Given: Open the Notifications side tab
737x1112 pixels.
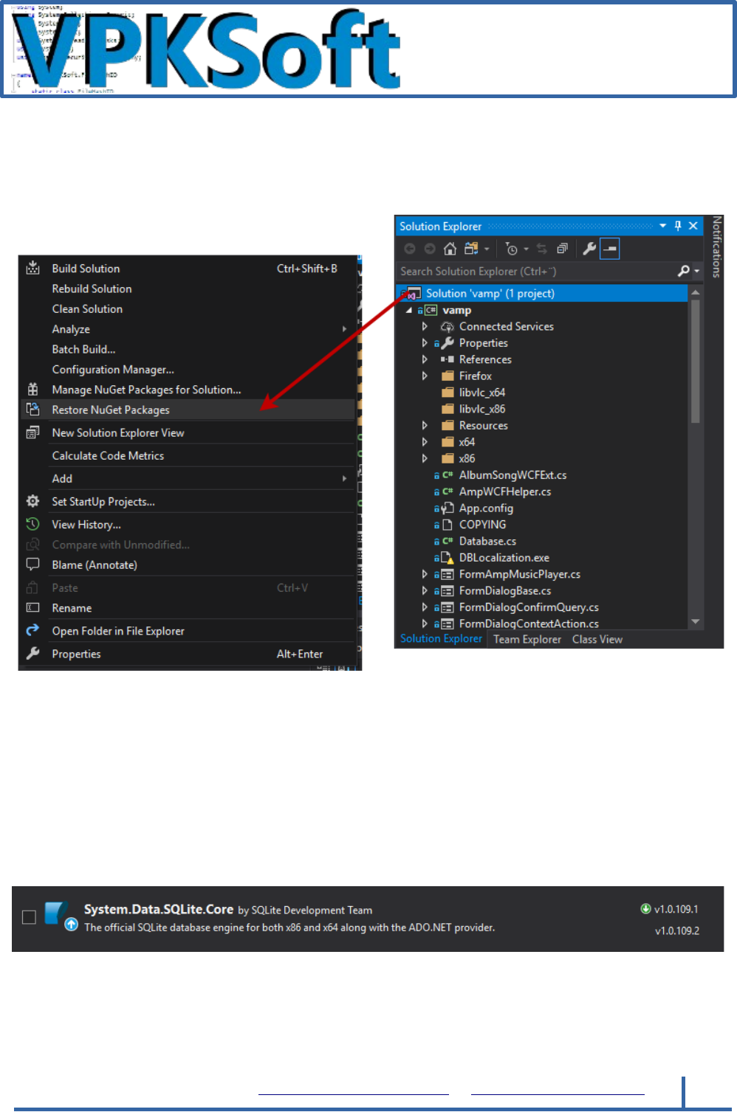Looking at the screenshot, I should (716, 246).
